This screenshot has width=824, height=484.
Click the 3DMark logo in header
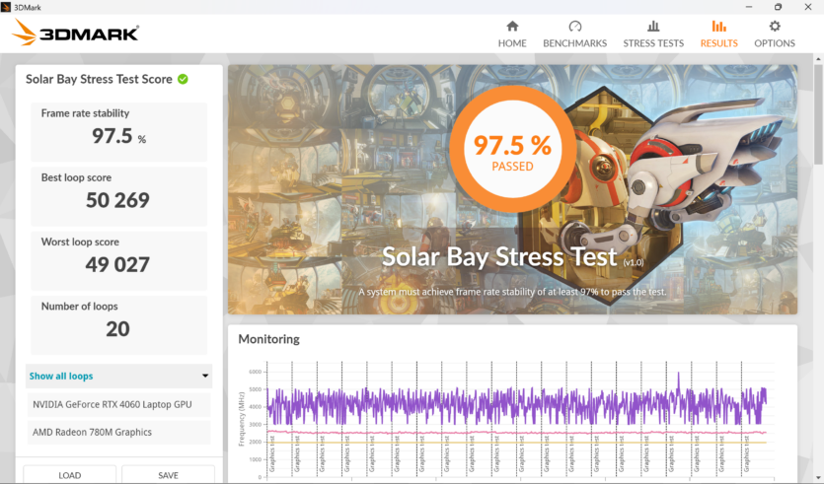coord(75,33)
